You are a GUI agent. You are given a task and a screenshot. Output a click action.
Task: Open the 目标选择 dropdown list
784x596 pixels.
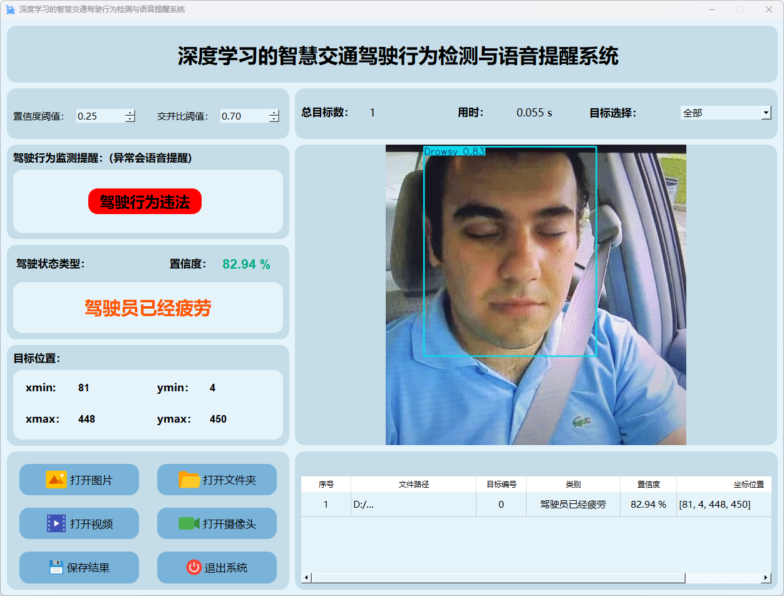point(766,113)
